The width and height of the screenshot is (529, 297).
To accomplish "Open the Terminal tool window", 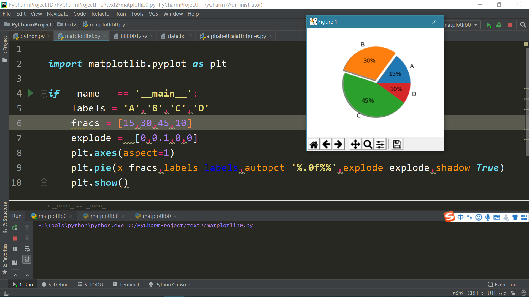I will click(x=126, y=284).
